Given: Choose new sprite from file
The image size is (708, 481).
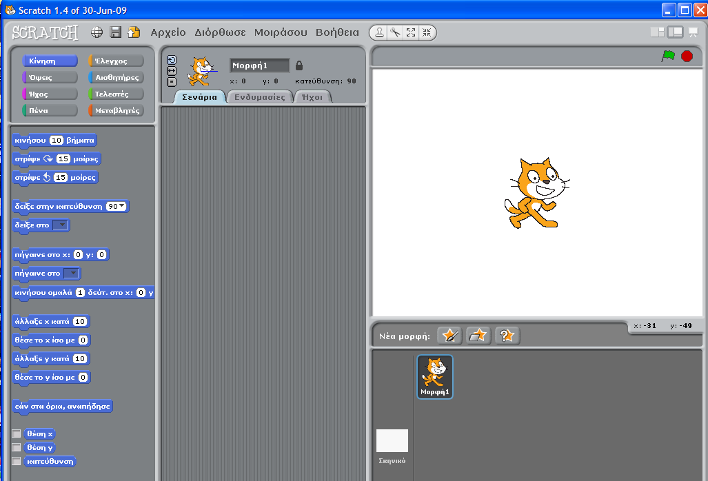Looking at the screenshot, I should (478, 336).
